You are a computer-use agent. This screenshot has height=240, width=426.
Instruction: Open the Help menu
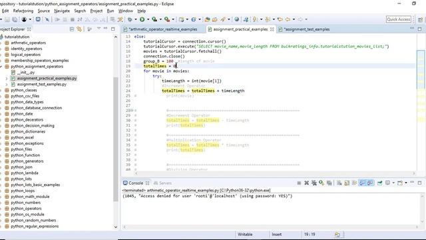pyautogui.click(x=142, y=11)
